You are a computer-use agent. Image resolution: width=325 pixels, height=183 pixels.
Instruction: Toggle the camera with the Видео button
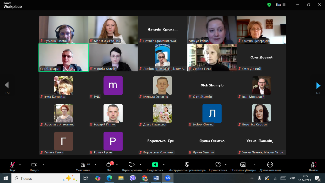click(x=34, y=165)
